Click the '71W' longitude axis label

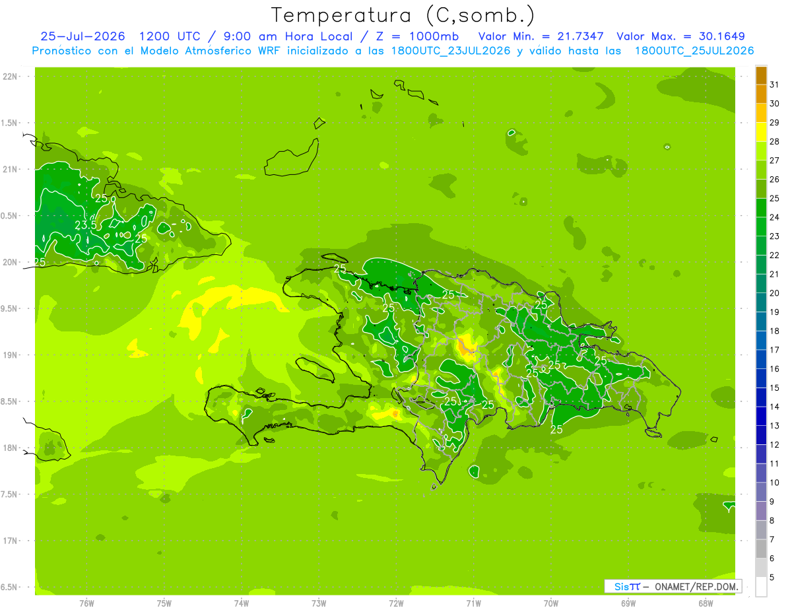pos(474,603)
